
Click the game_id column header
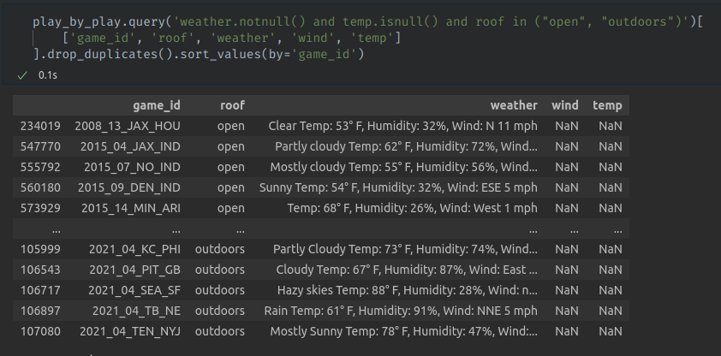(x=157, y=105)
